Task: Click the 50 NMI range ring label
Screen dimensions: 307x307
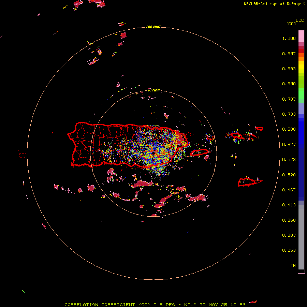Action: pyautogui.click(x=153, y=90)
